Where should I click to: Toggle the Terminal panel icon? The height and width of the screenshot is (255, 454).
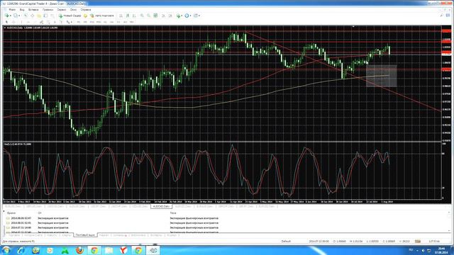click(x=45, y=16)
